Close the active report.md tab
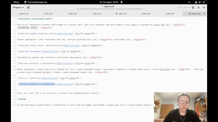Viewport: 218px width, 122px height. tap(204, 14)
